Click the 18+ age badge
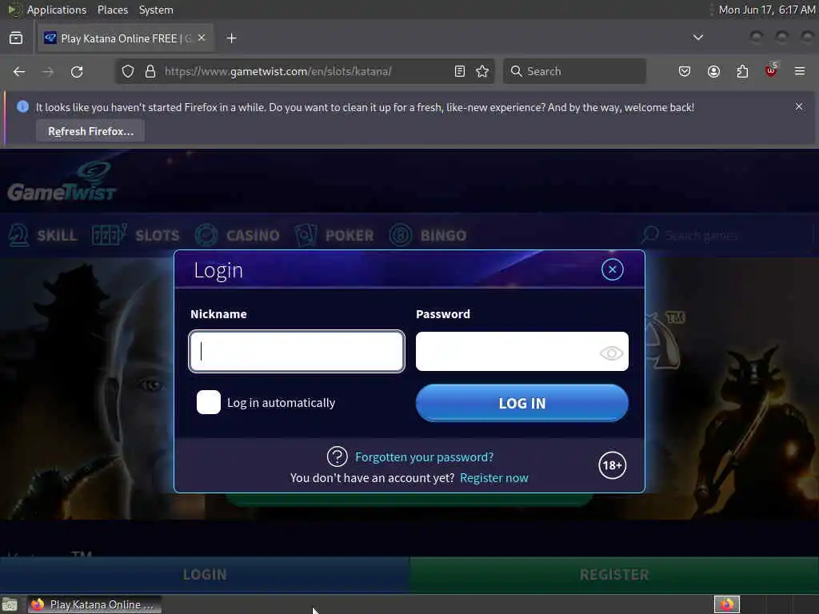 pyautogui.click(x=612, y=465)
